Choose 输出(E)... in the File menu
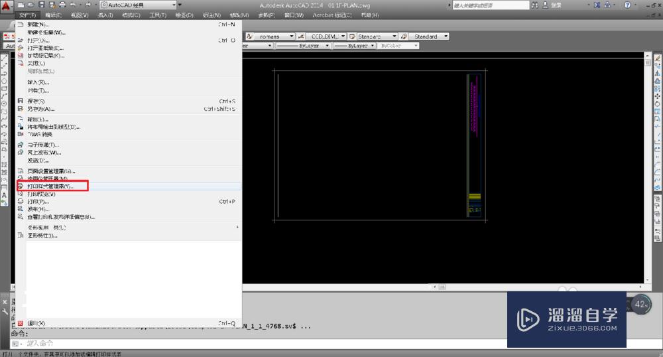663x357 pixels. coord(129,119)
